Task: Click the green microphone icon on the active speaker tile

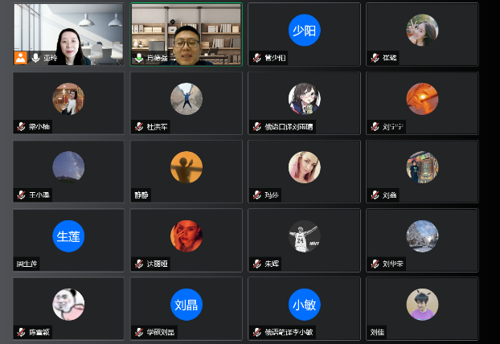Action: (x=139, y=58)
